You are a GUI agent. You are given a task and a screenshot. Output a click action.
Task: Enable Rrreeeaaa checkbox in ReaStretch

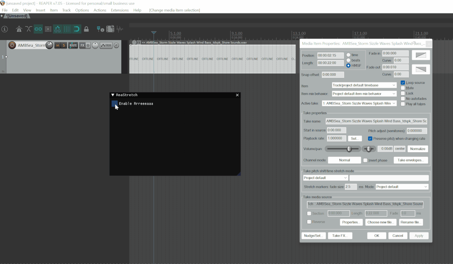click(115, 104)
